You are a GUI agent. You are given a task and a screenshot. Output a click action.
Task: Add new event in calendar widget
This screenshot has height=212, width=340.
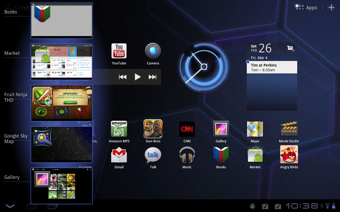291,48
